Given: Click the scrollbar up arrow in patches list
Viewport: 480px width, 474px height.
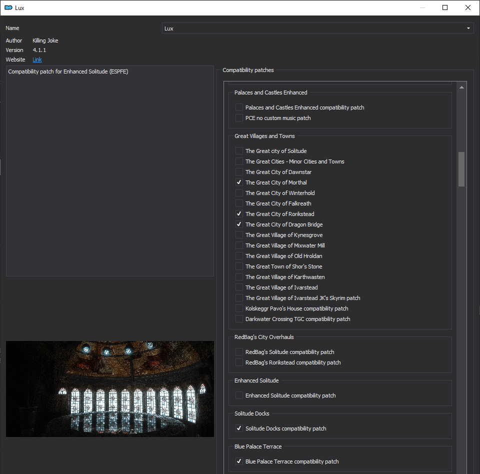Looking at the screenshot, I should [x=461, y=87].
